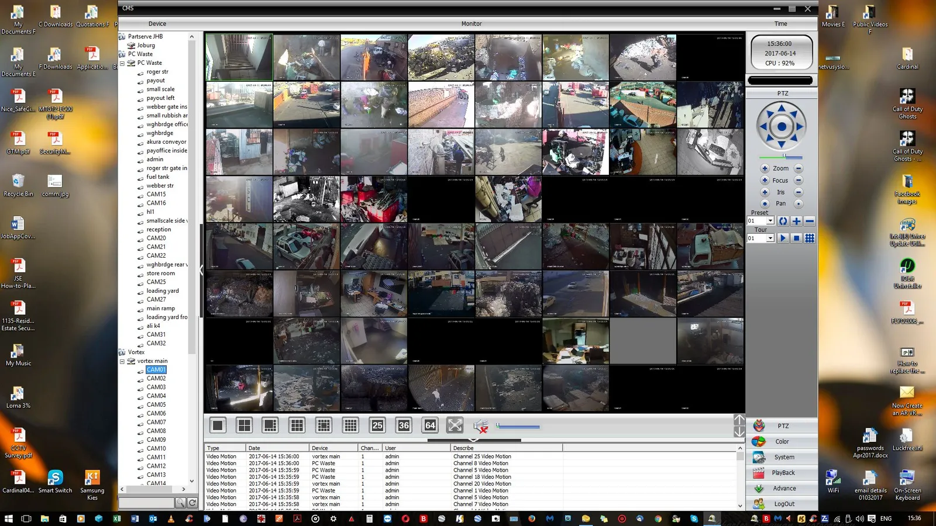This screenshot has width=936, height=526.
Task: Collapse the PC Waste device tree
Action: click(x=122, y=63)
